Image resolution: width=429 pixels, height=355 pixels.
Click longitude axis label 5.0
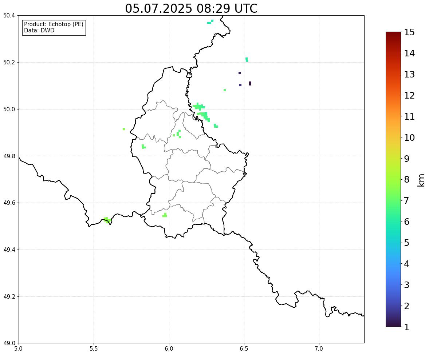[x=19, y=349]
